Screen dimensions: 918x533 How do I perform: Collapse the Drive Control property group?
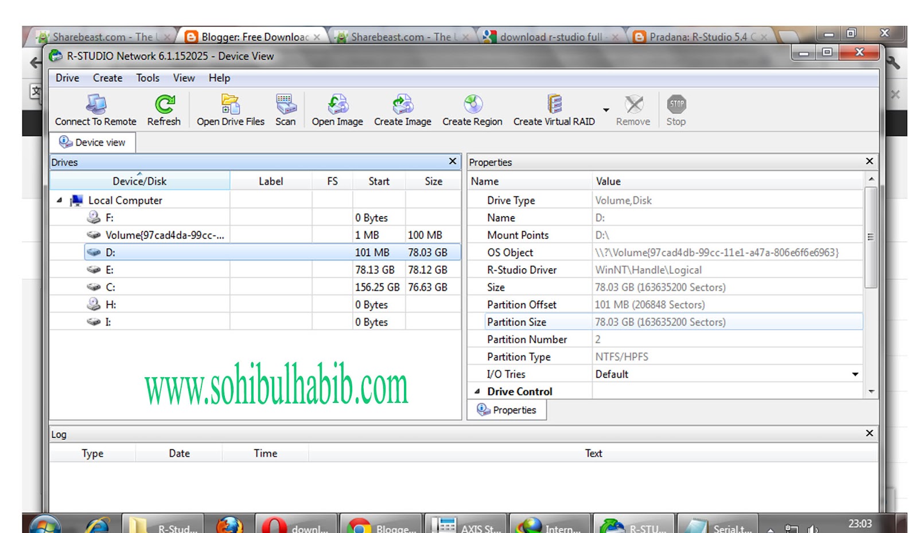(477, 391)
